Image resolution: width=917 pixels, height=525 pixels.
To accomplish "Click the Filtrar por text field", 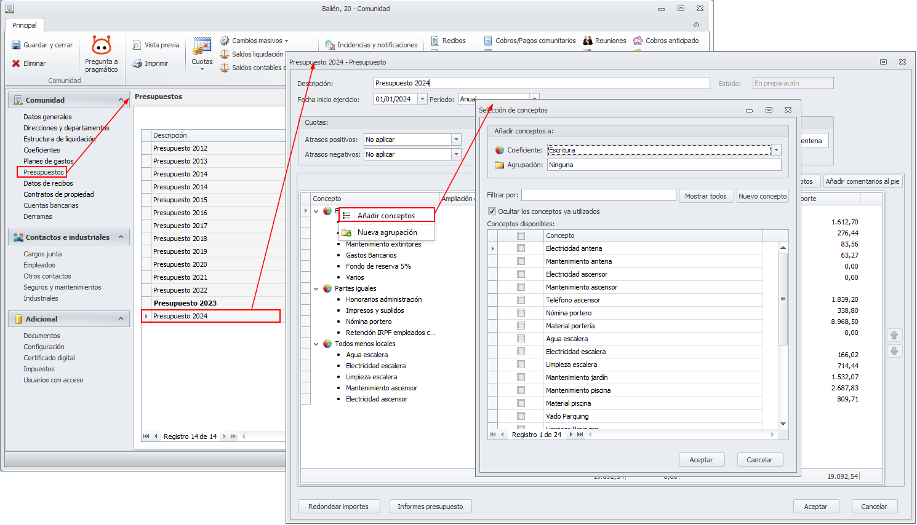I will (598, 195).
